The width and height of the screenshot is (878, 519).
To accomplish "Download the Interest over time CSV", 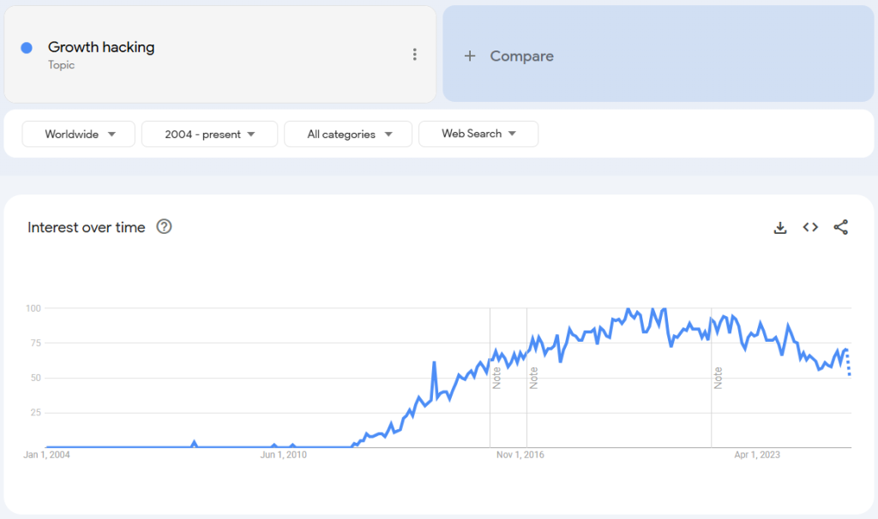I will [x=780, y=227].
